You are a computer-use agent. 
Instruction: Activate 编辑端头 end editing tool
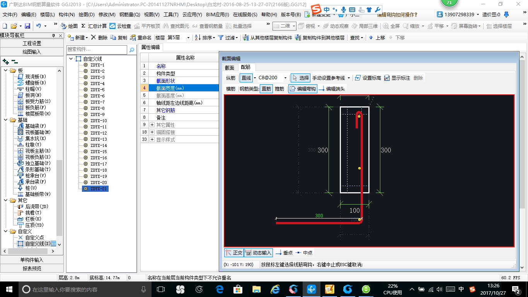332,89
